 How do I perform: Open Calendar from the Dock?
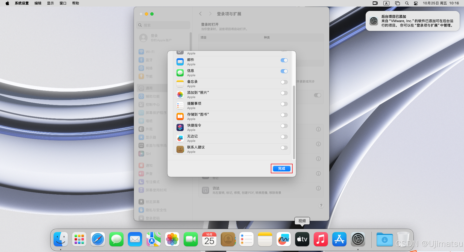click(209, 239)
